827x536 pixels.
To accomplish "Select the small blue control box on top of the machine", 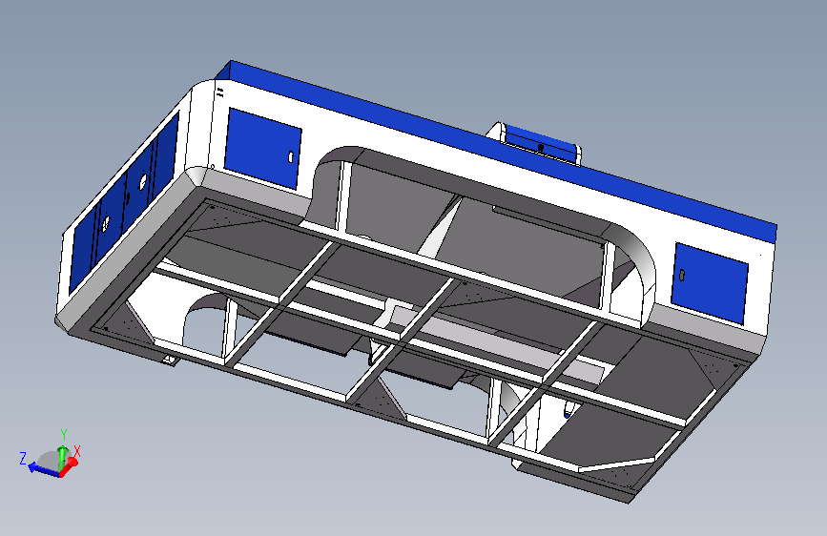I will [539, 142].
